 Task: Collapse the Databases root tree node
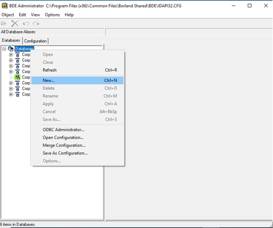coord(4,49)
